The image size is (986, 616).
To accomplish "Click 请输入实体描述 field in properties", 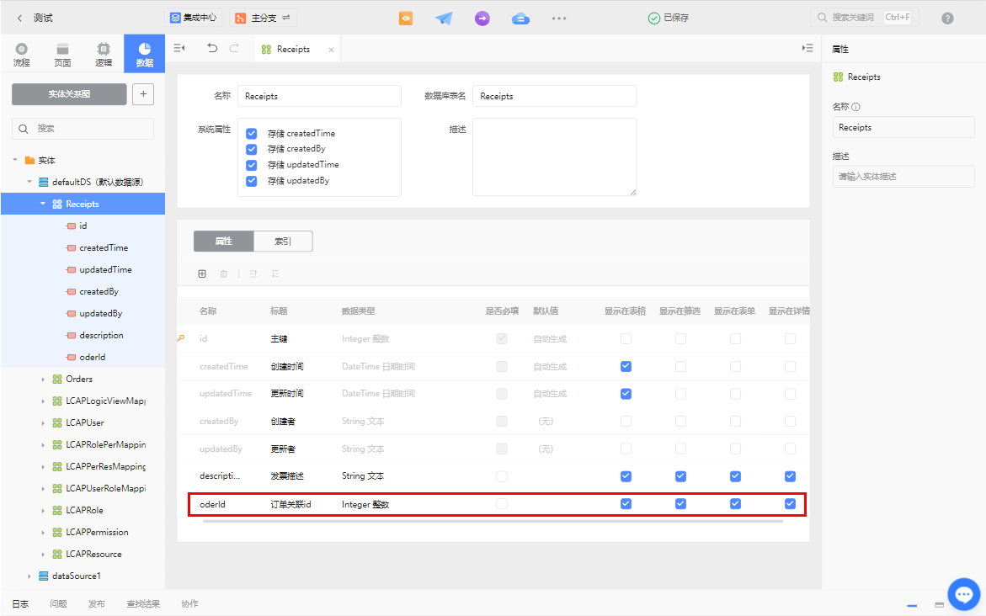I will [903, 177].
